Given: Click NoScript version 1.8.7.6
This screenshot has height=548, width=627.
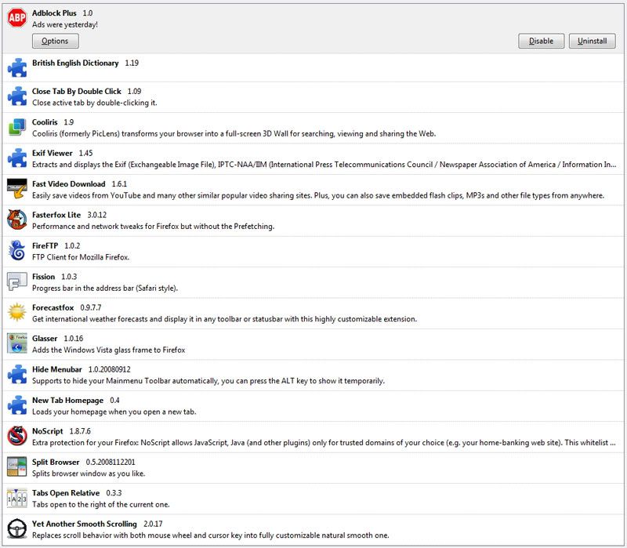Looking at the screenshot, I should tap(80, 431).
